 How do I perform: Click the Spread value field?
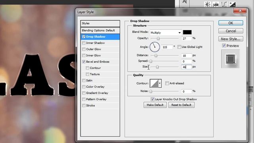tap(187, 61)
